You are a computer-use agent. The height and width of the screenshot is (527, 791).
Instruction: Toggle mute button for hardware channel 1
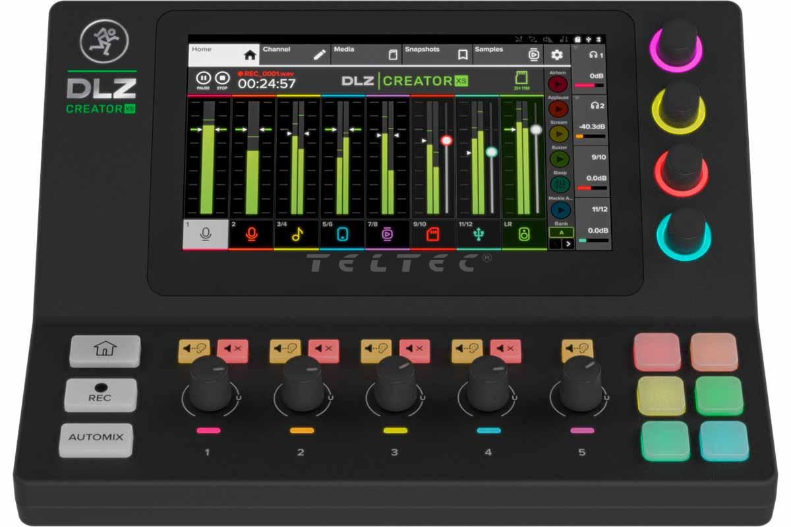pos(232,350)
